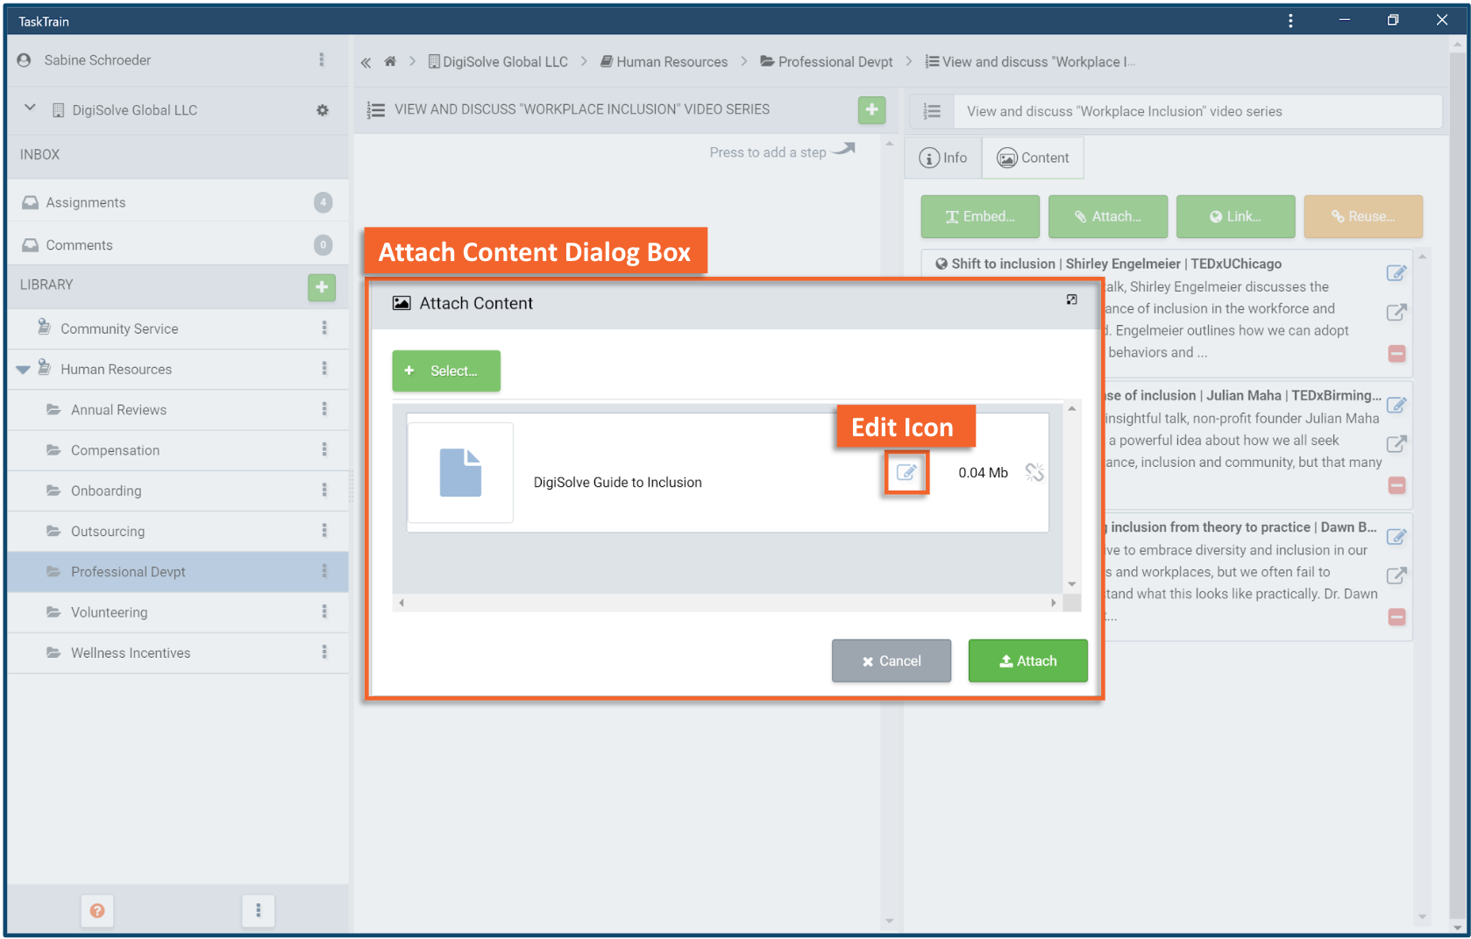Open DigiSolve Global LLC settings gear
The height and width of the screenshot is (939, 1471).
point(323,110)
